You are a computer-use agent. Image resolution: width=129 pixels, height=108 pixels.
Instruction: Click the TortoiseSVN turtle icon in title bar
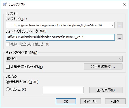pos(5,4)
